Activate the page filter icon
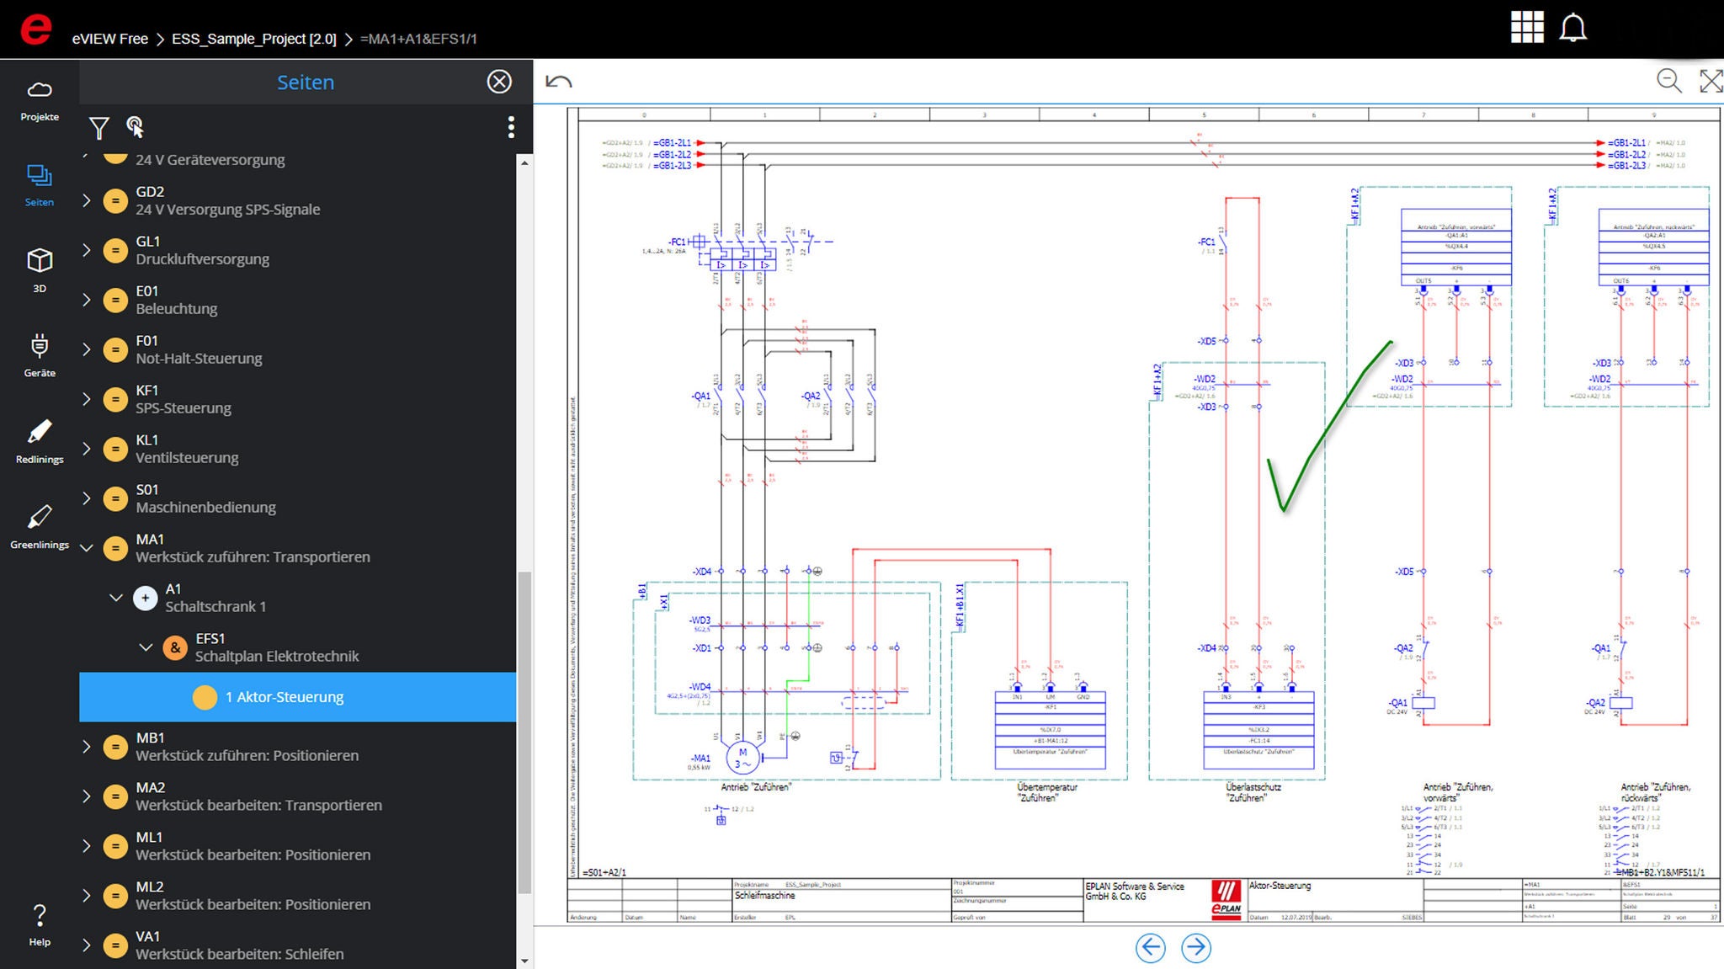 pos(98,128)
